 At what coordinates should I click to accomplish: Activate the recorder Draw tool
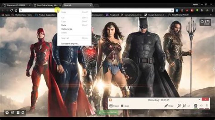pyautogui.click(x=169, y=106)
